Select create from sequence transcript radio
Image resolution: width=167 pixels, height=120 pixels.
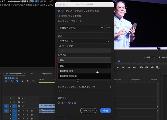[59, 11]
